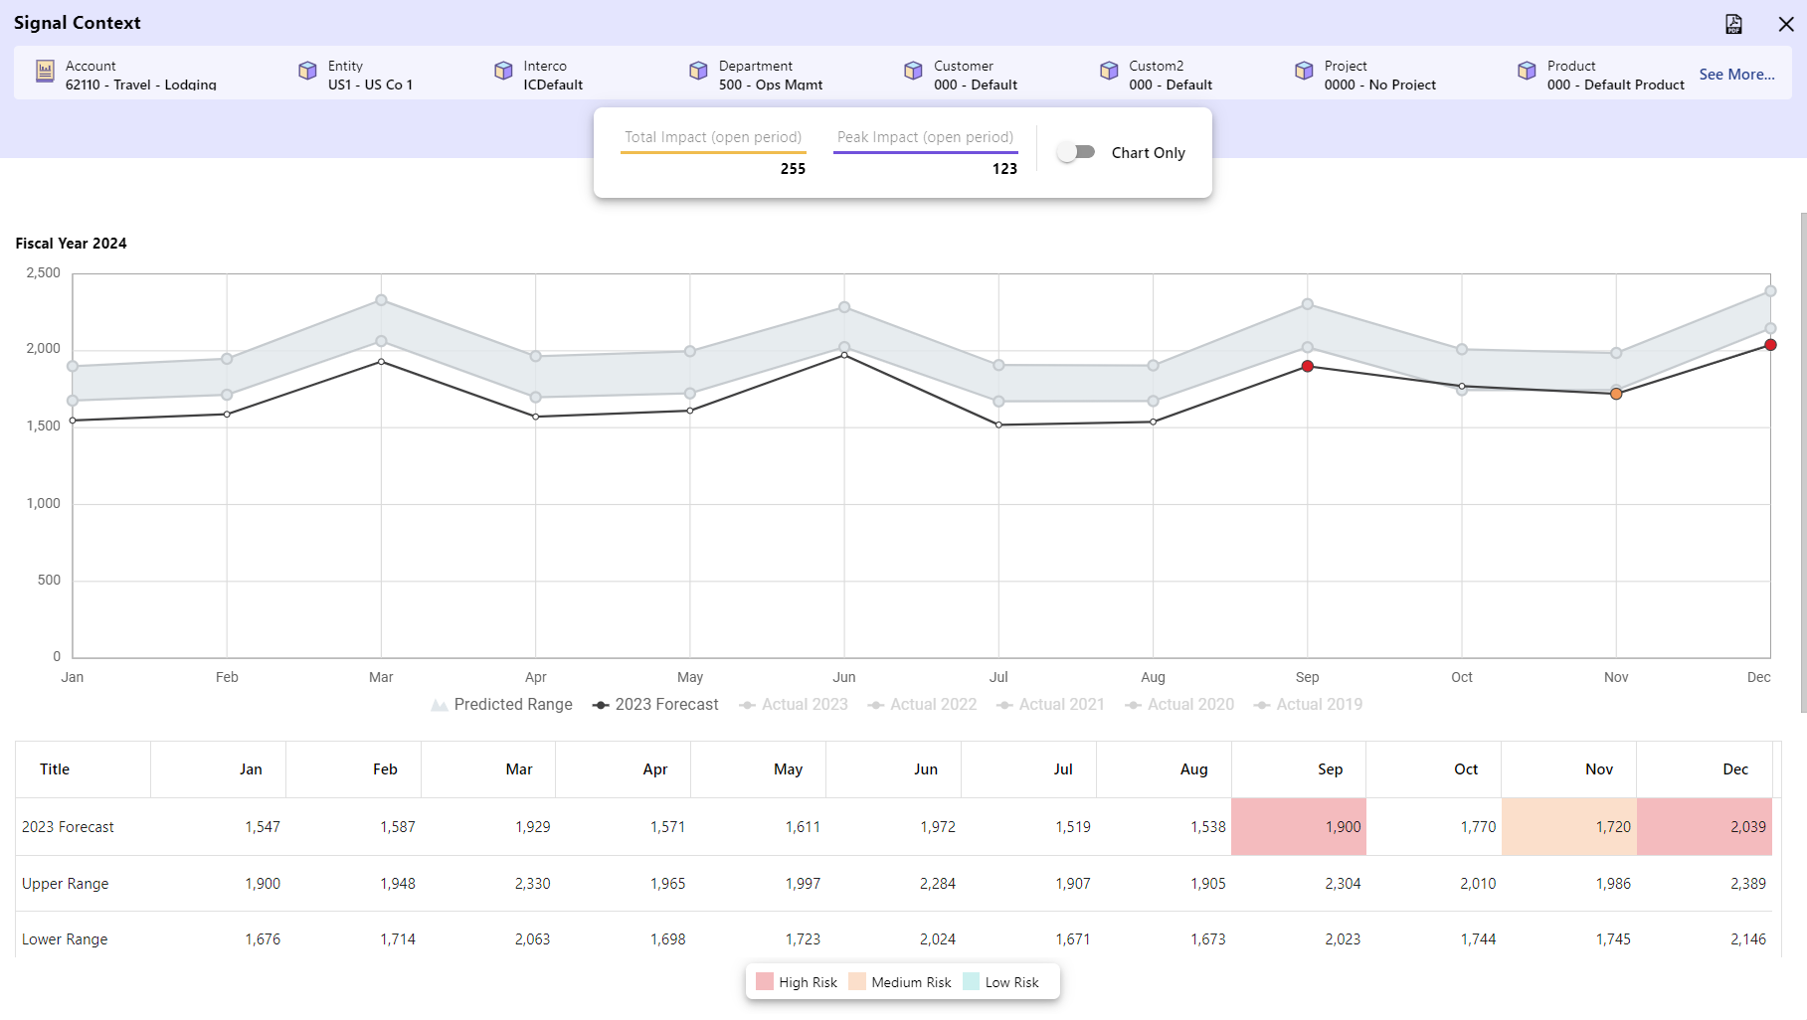Click the highlighted Dec forecast cell 2,039
This screenshot has width=1807, height=1020.
pos(1705,826)
